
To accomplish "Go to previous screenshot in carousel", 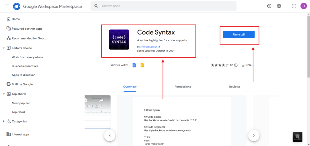I will [x=110, y=135].
